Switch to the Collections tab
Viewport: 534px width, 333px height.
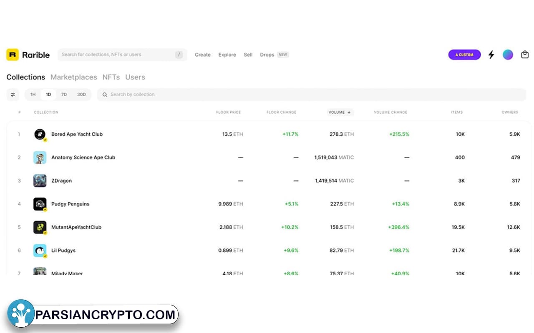(25, 77)
